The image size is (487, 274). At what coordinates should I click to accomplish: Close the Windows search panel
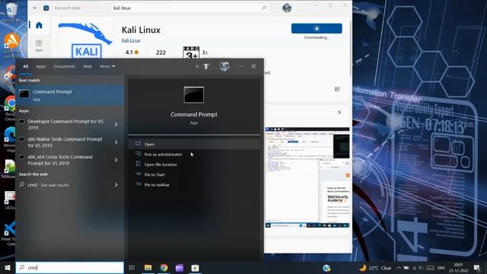pos(253,66)
